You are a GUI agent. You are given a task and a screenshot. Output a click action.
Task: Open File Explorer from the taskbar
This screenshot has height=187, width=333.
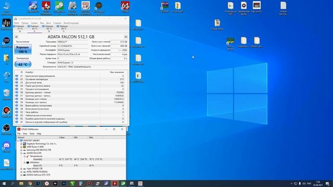(21, 183)
